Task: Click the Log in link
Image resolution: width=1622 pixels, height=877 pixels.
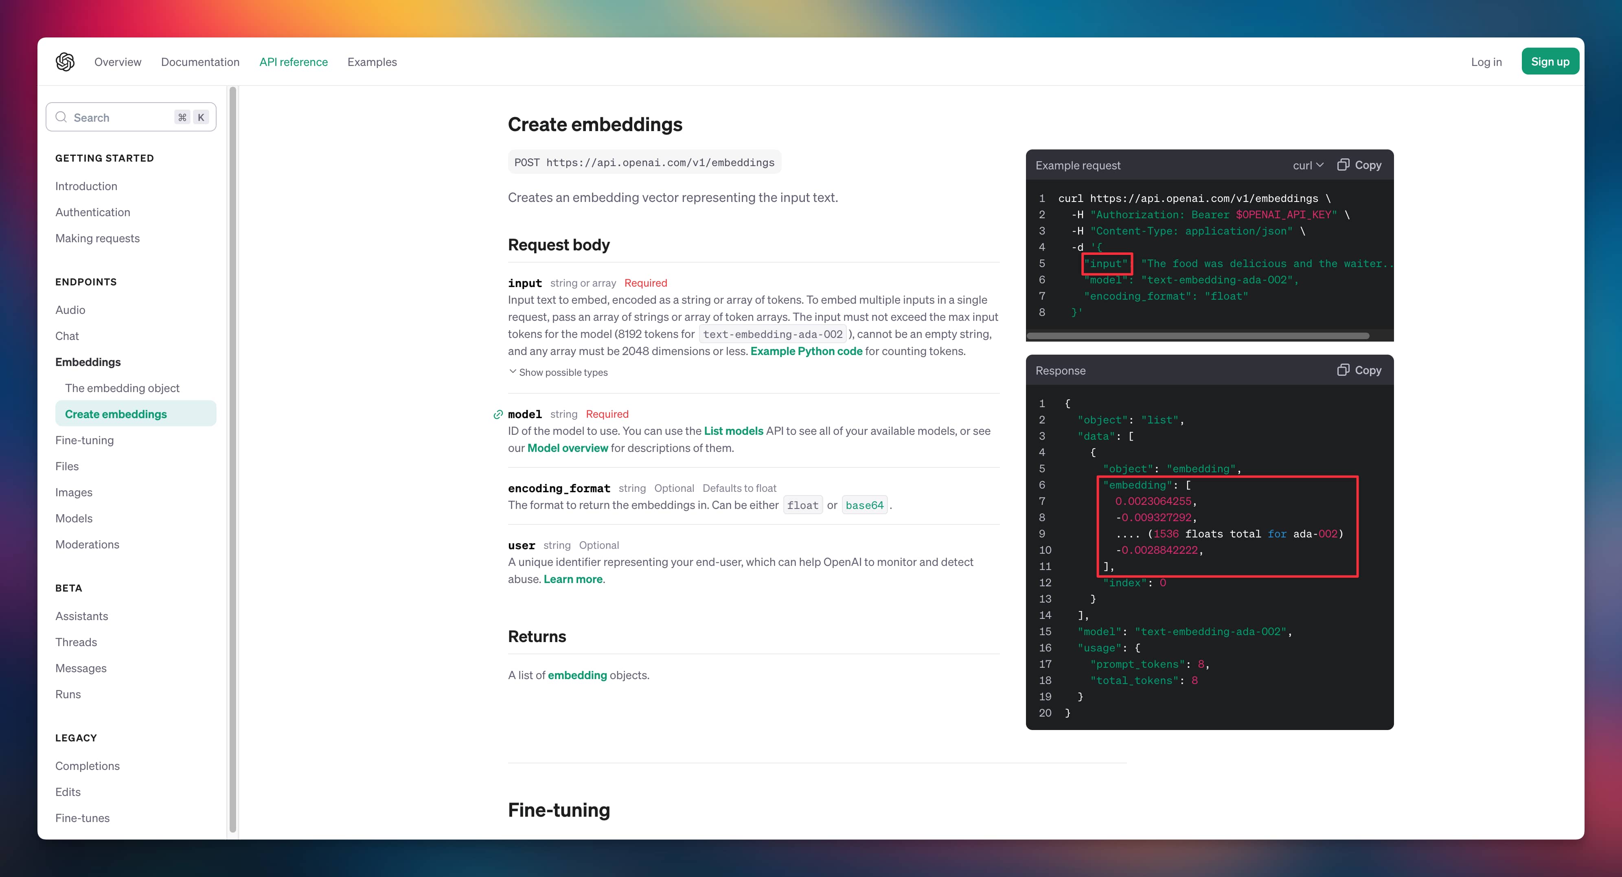Action: (x=1486, y=62)
